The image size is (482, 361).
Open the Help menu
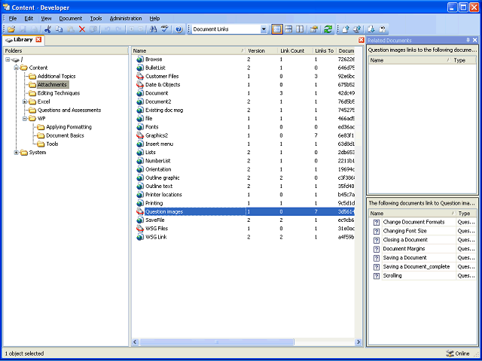click(x=154, y=18)
